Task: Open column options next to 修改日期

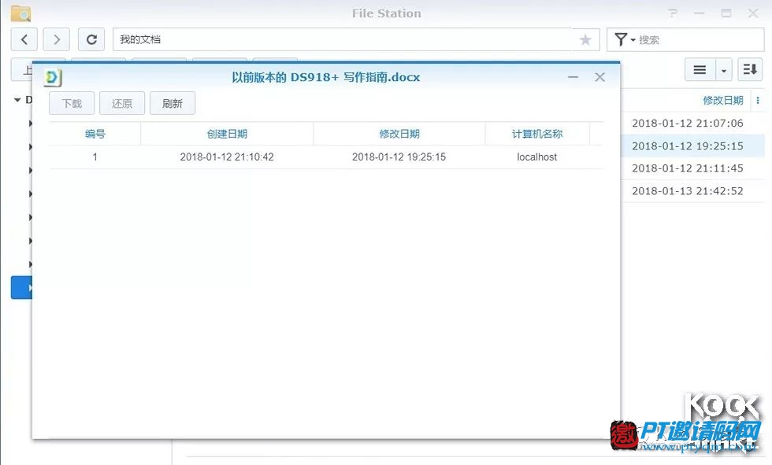Action: tap(758, 100)
